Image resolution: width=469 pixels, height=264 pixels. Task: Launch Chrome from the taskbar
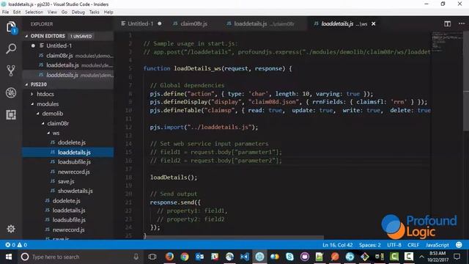pyautogui.click(x=185, y=257)
